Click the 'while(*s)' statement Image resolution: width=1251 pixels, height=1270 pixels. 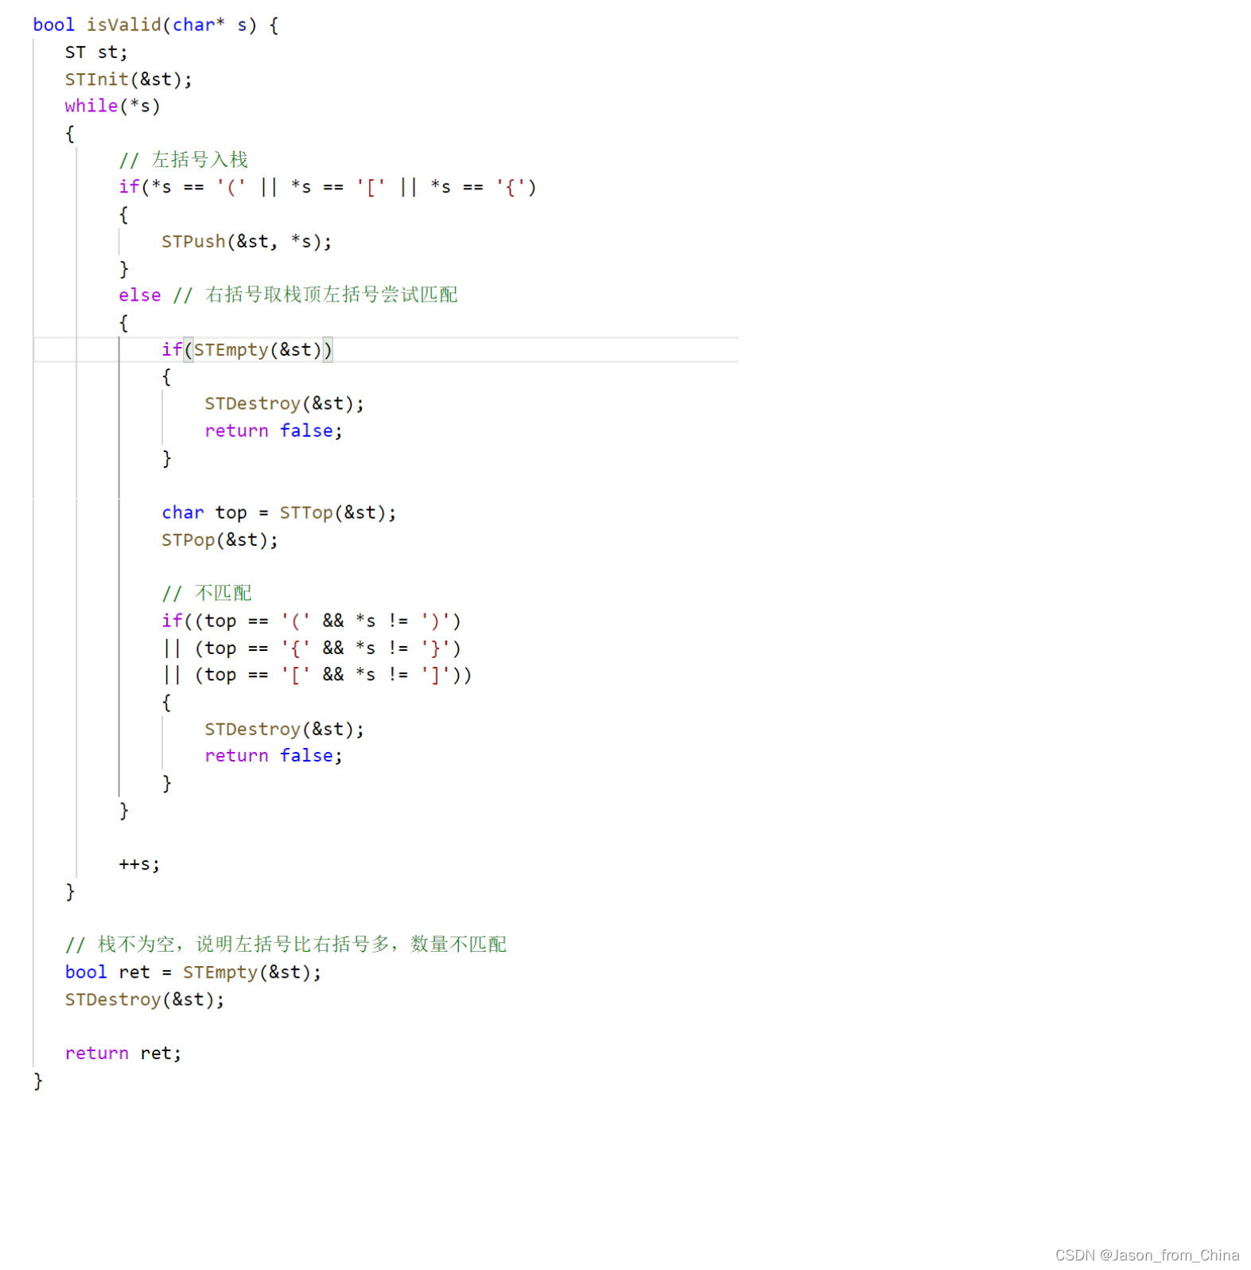pyautogui.click(x=113, y=106)
